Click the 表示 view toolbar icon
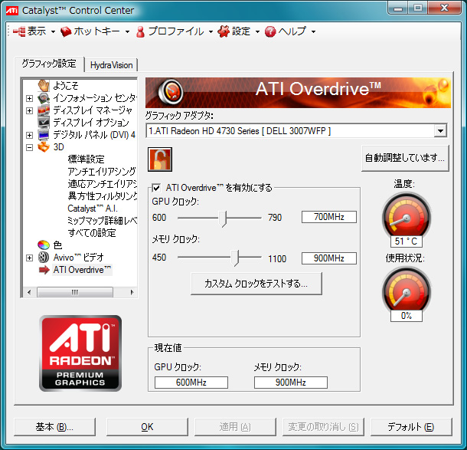 click(x=19, y=31)
